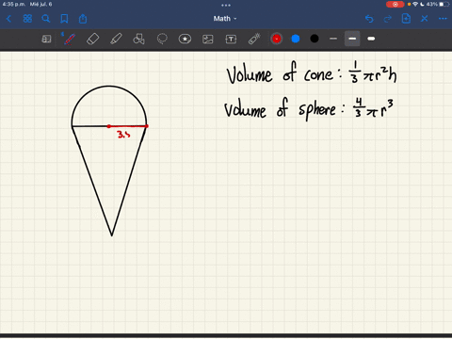Select the Pen tool

[70, 39]
